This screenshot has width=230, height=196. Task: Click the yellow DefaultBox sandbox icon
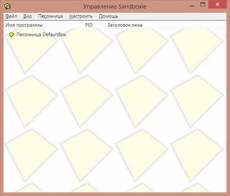click(11, 35)
